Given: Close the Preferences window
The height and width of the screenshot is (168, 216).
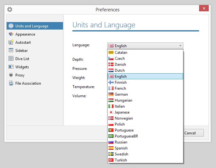Looking at the screenshot, I should coord(204,9).
